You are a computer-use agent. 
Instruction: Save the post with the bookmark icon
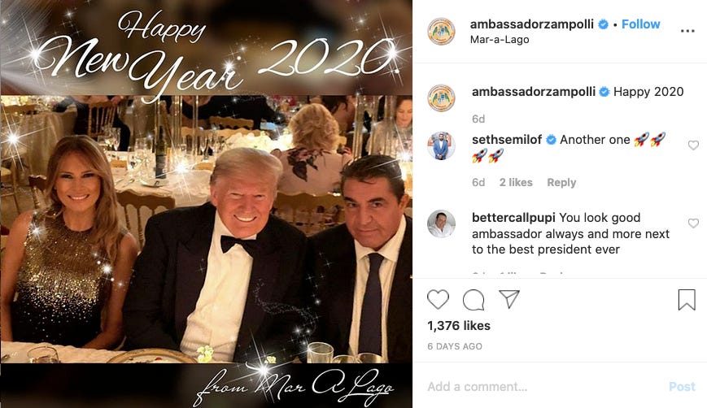coord(687,300)
